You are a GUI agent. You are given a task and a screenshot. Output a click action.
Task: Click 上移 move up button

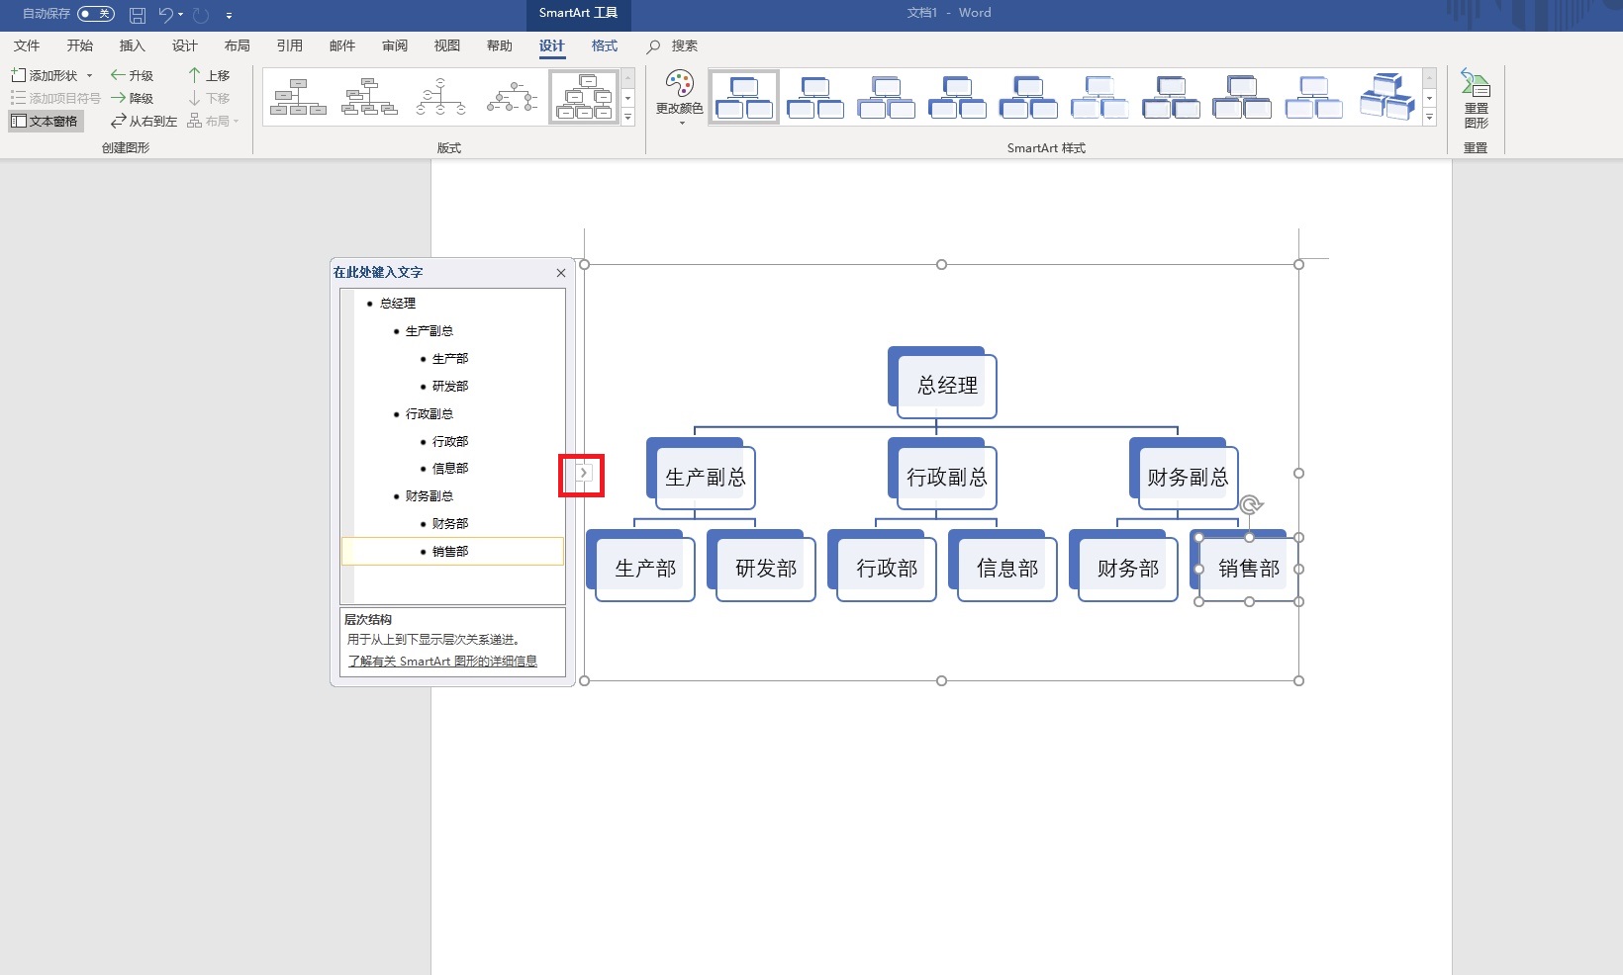pos(209,75)
